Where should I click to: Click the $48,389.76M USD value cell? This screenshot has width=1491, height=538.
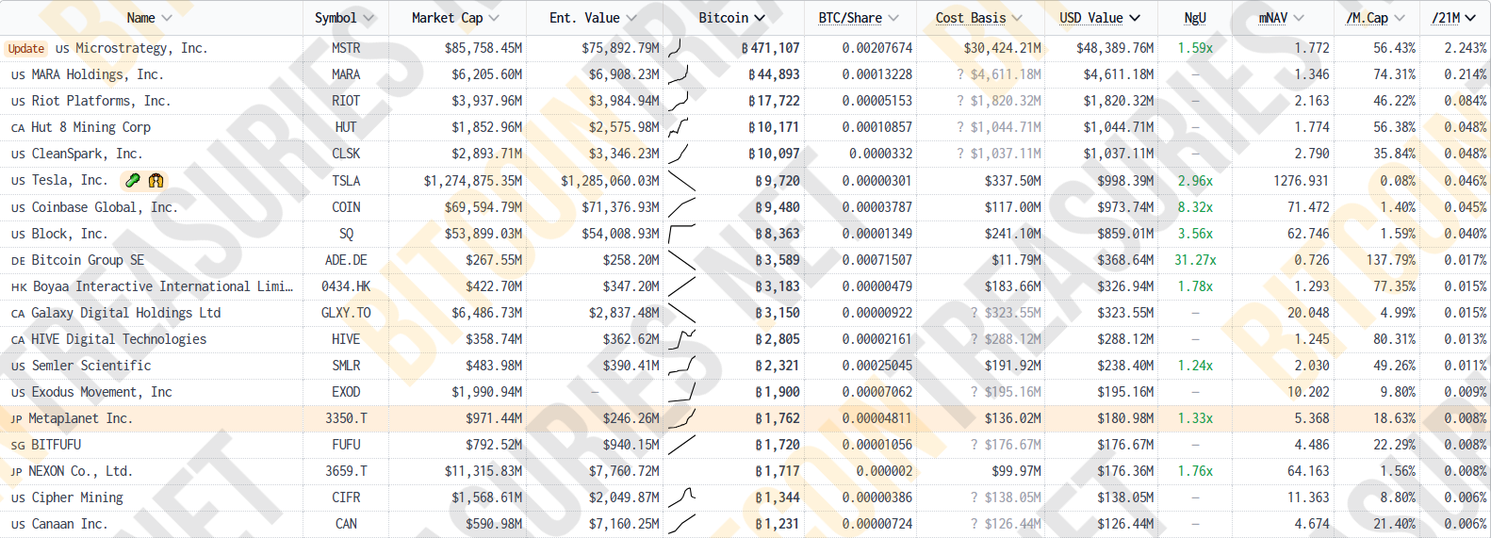point(1115,48)
